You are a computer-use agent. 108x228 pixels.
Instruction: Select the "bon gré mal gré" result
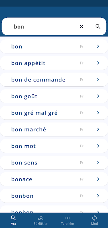[54, 113]
